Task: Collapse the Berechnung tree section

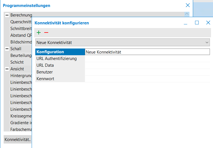Action: pyautogui.click(x=7, y=15)
